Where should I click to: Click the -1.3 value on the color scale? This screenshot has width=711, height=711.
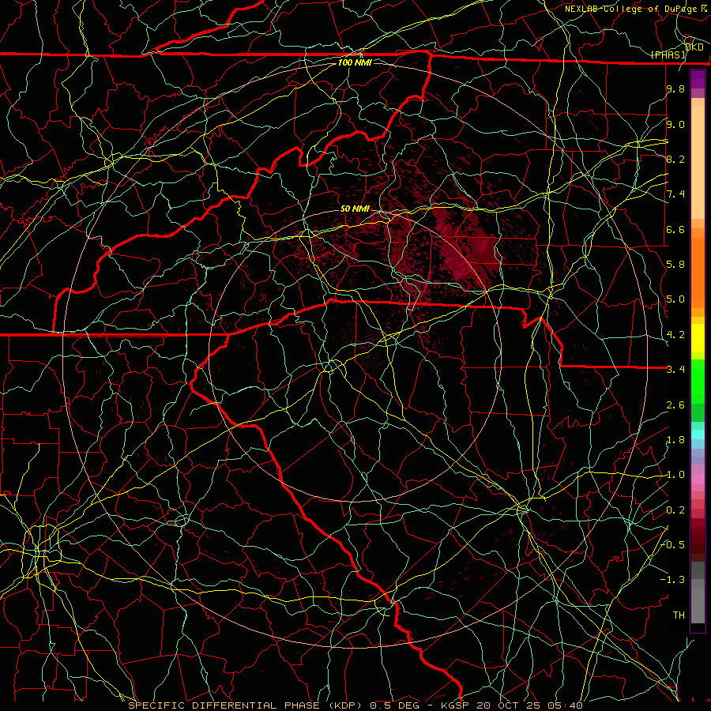[672, 580]
